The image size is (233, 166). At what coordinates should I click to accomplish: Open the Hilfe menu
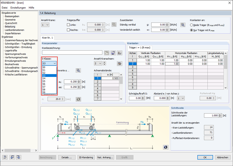pos(31,8)
